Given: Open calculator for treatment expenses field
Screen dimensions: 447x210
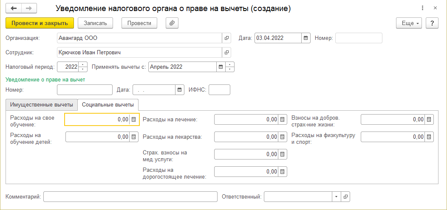Looking at the screenshot, I should coord(283,120).
